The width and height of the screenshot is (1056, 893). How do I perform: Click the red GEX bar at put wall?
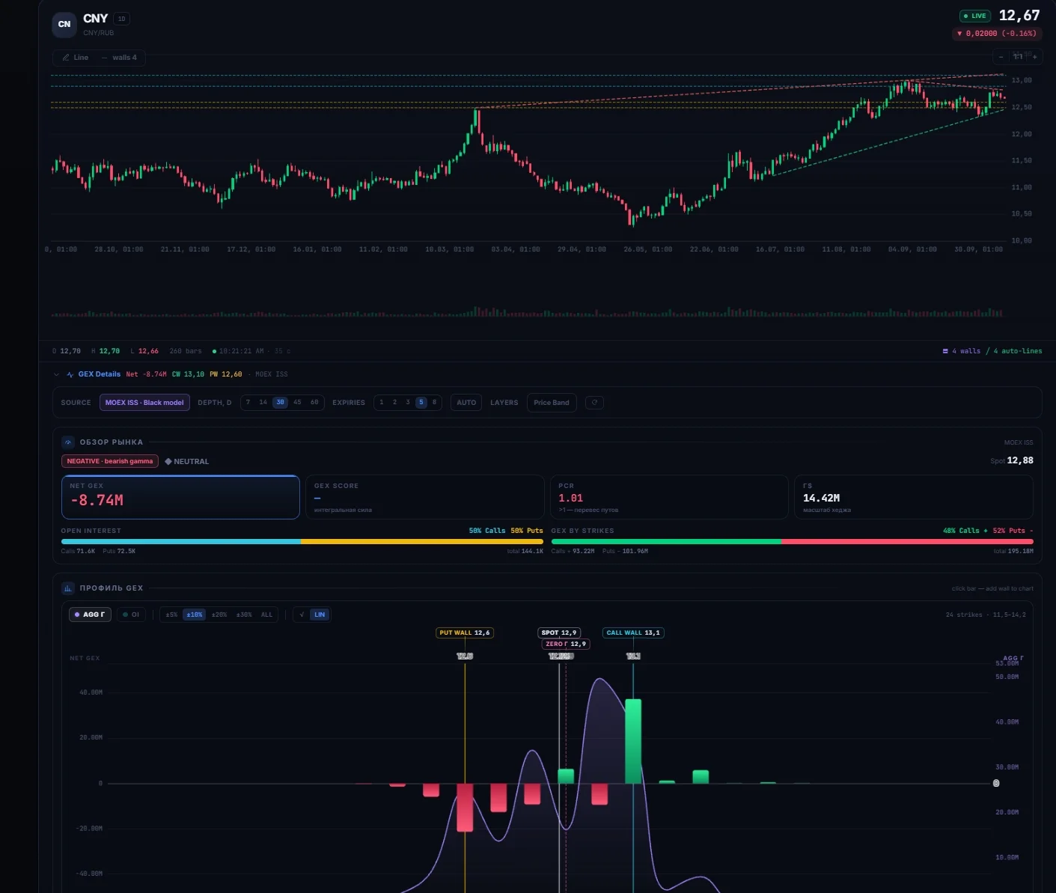(465, 808)
